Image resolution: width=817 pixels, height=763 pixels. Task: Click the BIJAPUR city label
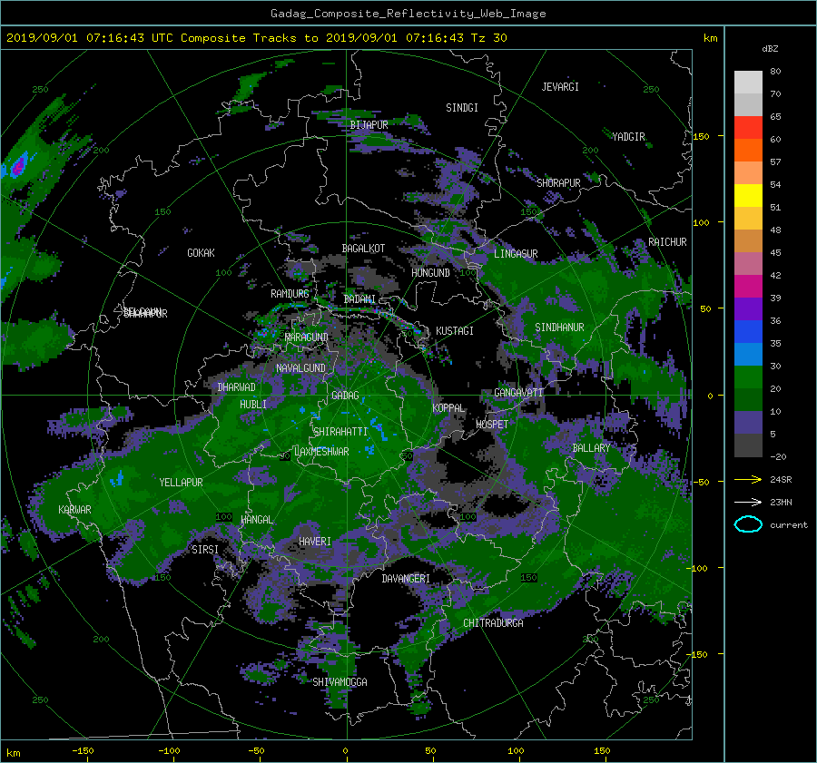(x=369, y=125)
